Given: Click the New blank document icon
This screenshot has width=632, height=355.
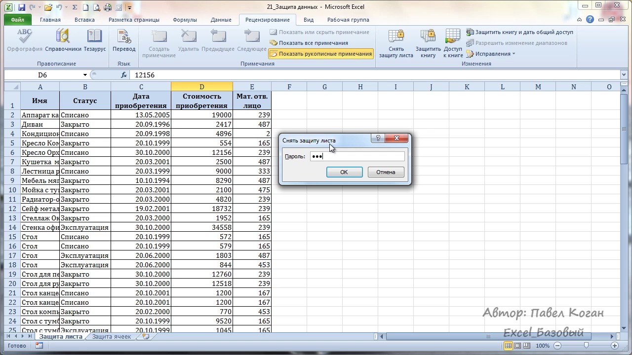Looking at the screenshot, I should (86, 7).
